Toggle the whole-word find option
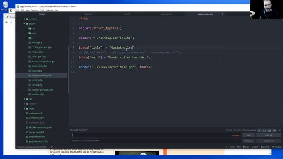 (275, 130)
